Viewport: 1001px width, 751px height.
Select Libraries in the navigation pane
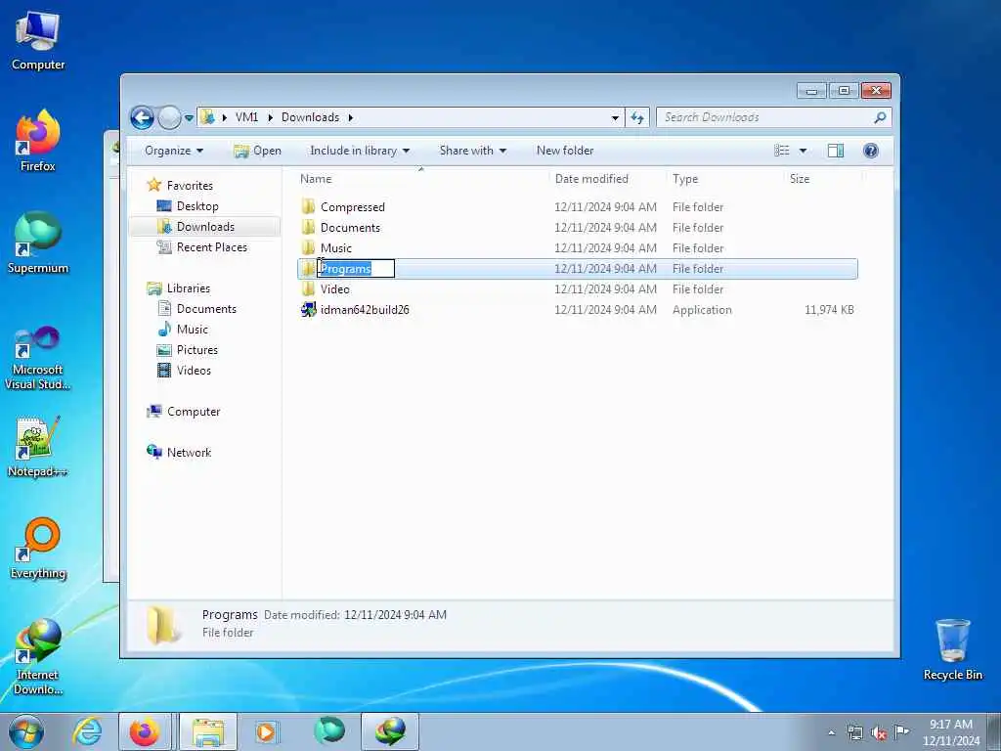tap(189, 288)
